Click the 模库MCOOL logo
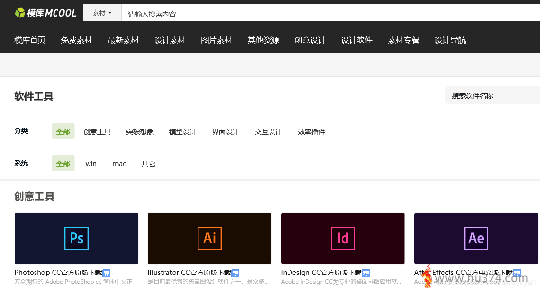 45,13
